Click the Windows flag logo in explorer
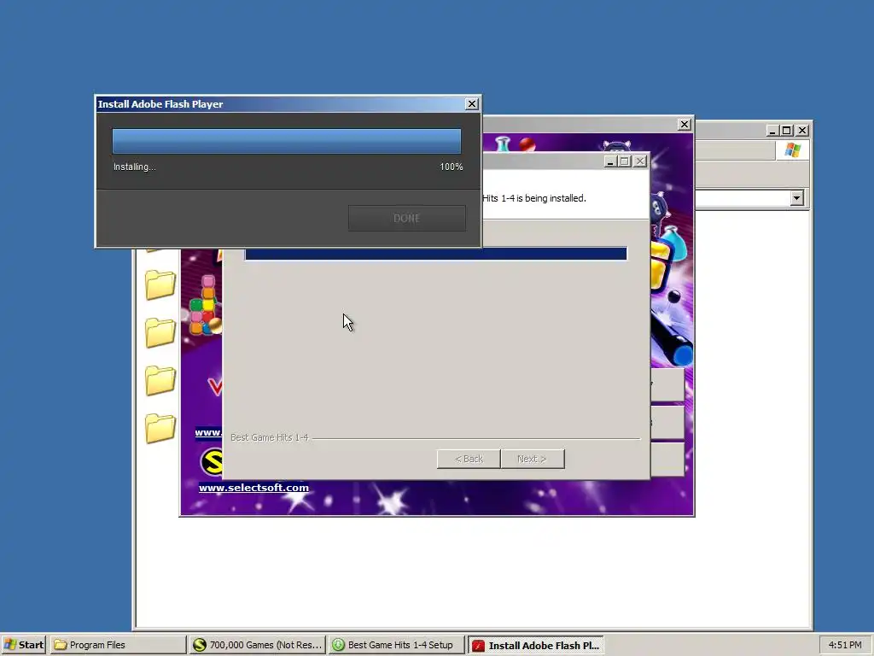The width and height of the screenshot is (874, 656). tap(792, 150)
